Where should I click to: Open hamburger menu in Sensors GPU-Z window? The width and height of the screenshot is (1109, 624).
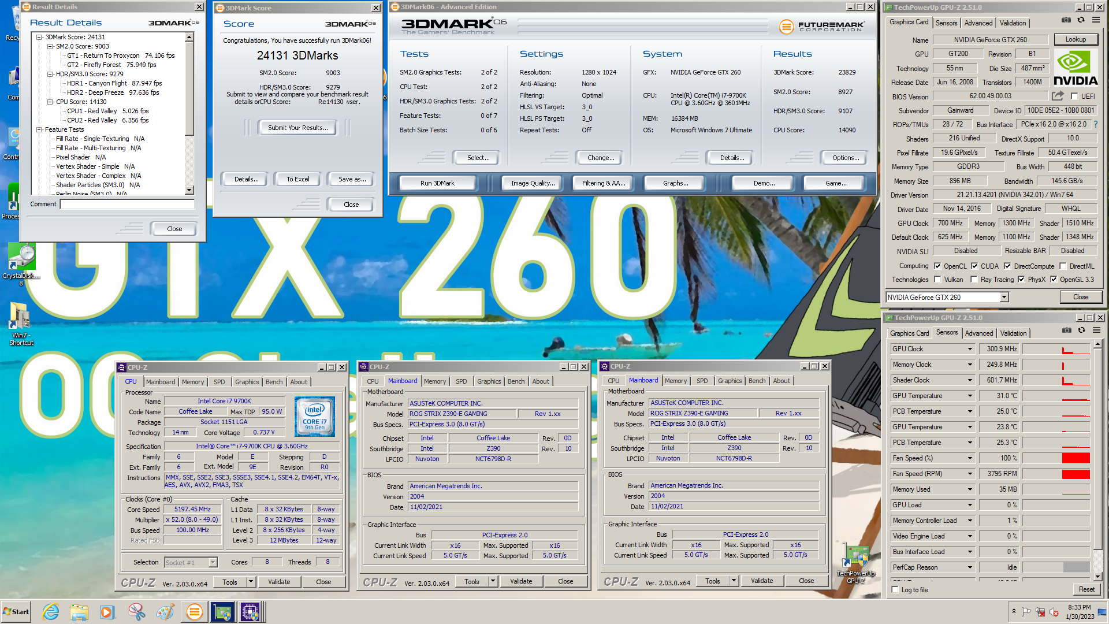[1096, 330]
